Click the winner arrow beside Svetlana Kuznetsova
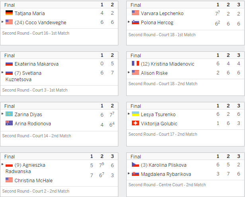Image resolution: width=245 pixels, height=197 pixels. coord(2,72)
